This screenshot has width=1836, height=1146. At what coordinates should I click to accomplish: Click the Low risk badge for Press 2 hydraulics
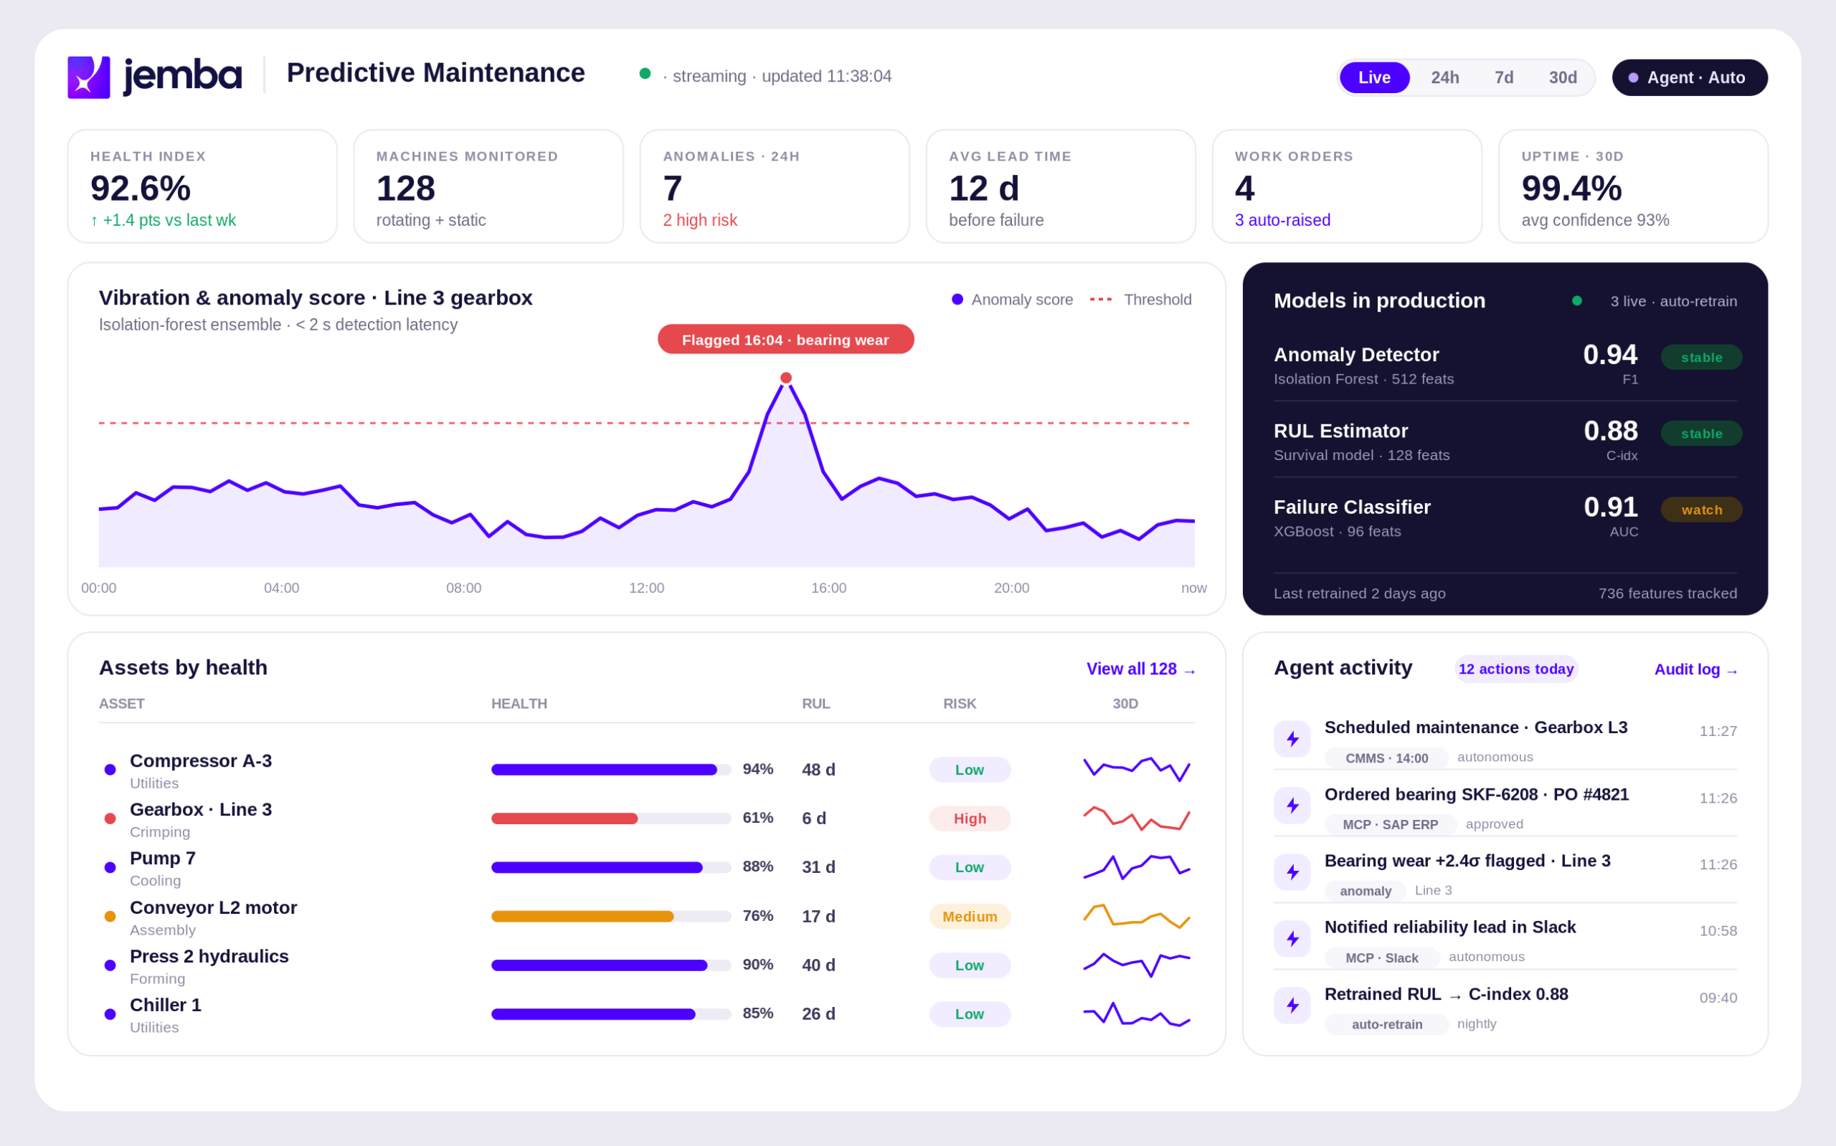point(970,965)
